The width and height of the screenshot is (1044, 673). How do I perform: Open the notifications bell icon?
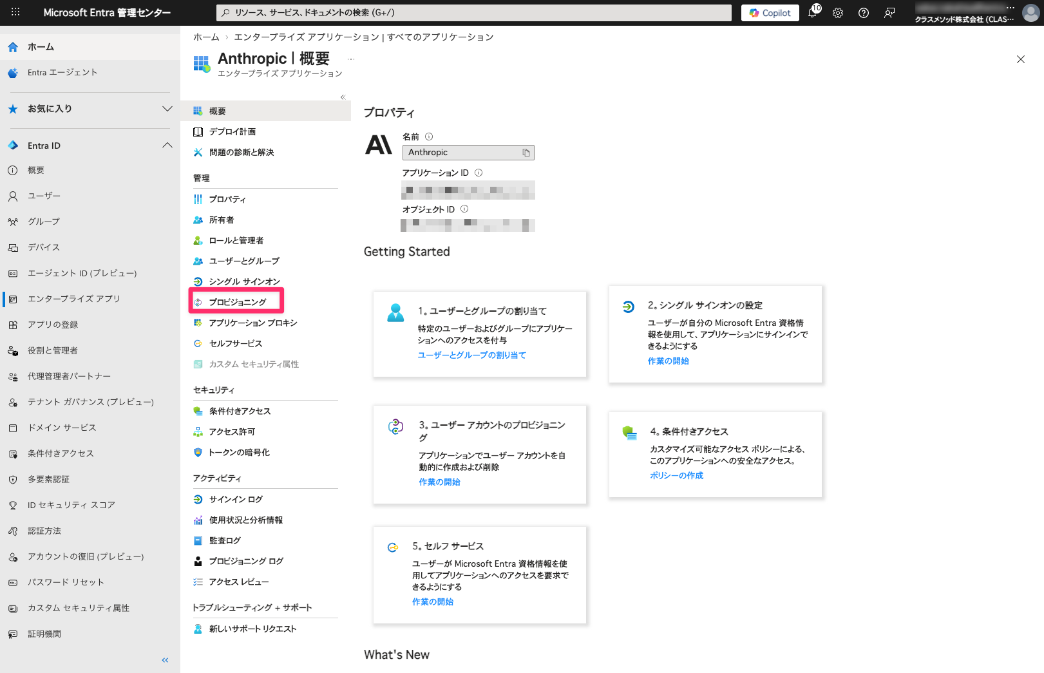(x=812, y=13)
